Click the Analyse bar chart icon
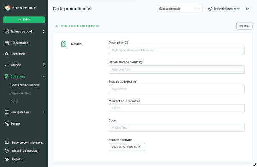Screen dimensions: 257x167 pos(7,65)
